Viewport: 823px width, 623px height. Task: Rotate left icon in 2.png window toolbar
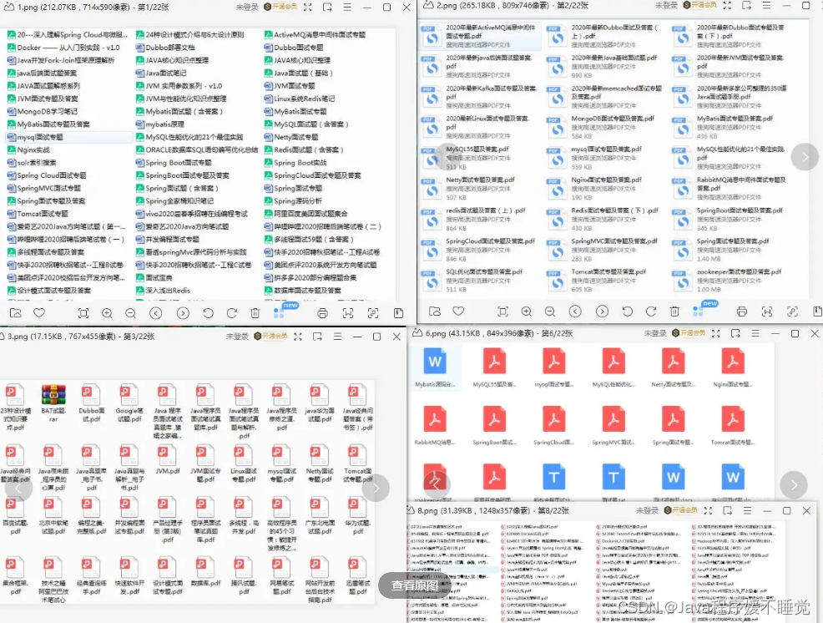point(627,311)
